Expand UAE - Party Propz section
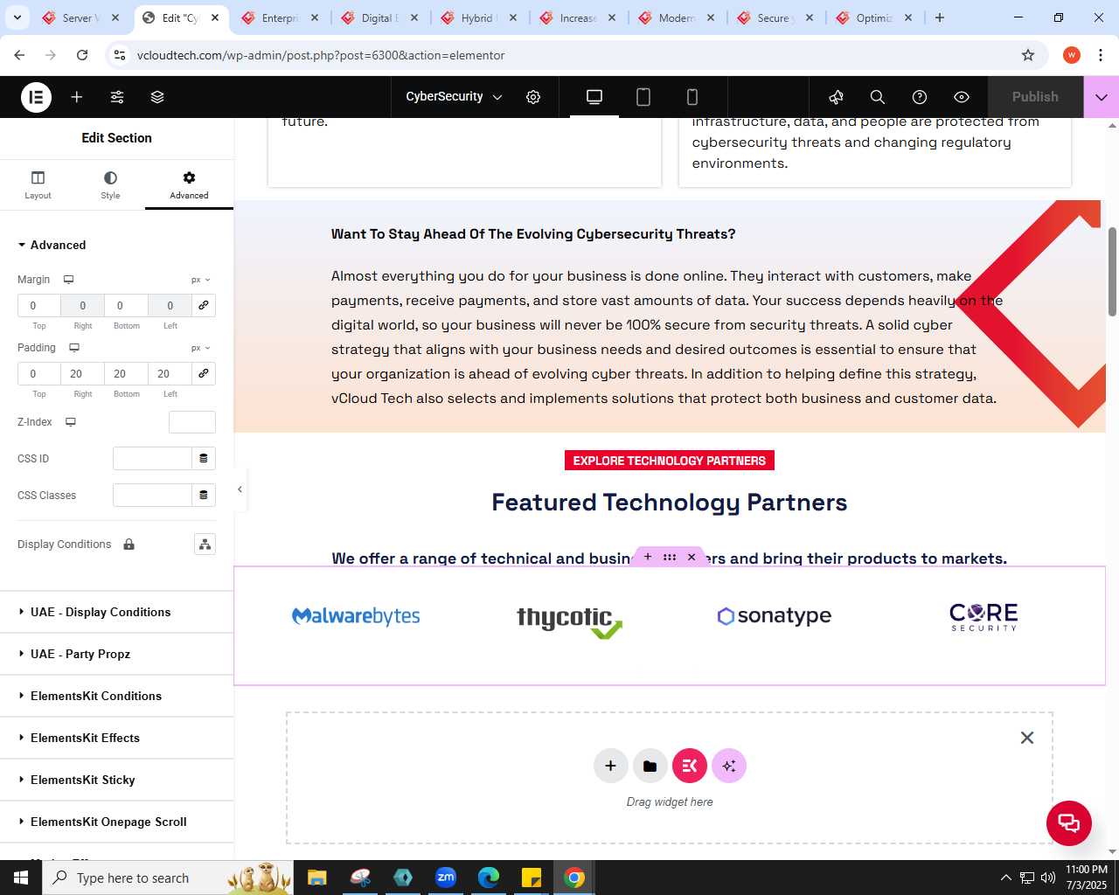 pos(117,654)
